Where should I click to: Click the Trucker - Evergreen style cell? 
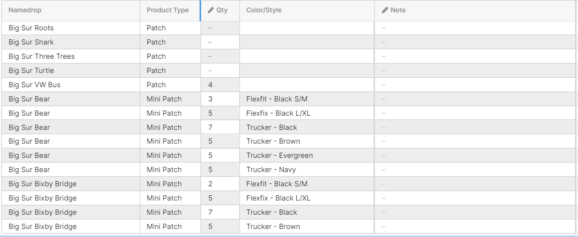pyautogui.click(x=307, y=155)
